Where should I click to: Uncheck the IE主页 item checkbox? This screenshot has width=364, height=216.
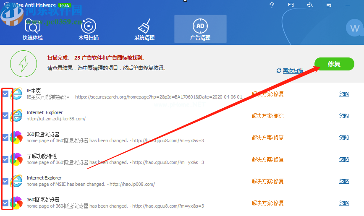click(x=5, y=94)
